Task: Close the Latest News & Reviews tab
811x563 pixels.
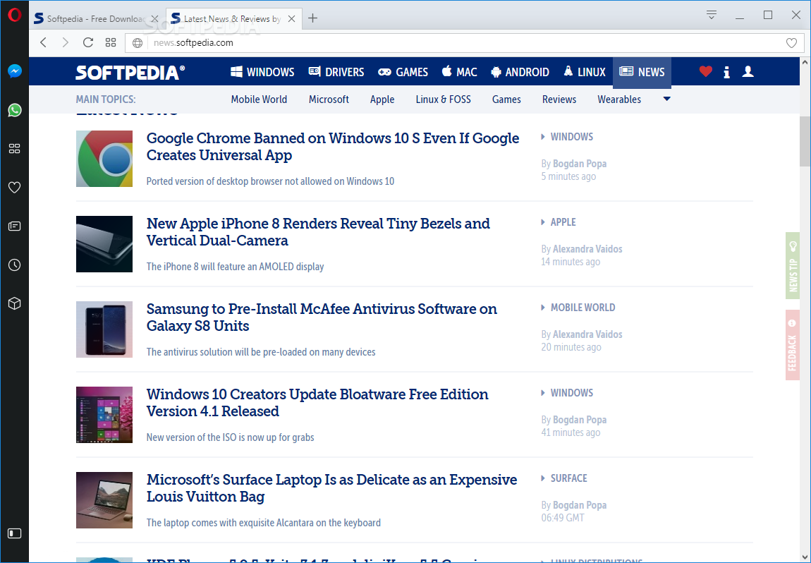Action: 292,18
